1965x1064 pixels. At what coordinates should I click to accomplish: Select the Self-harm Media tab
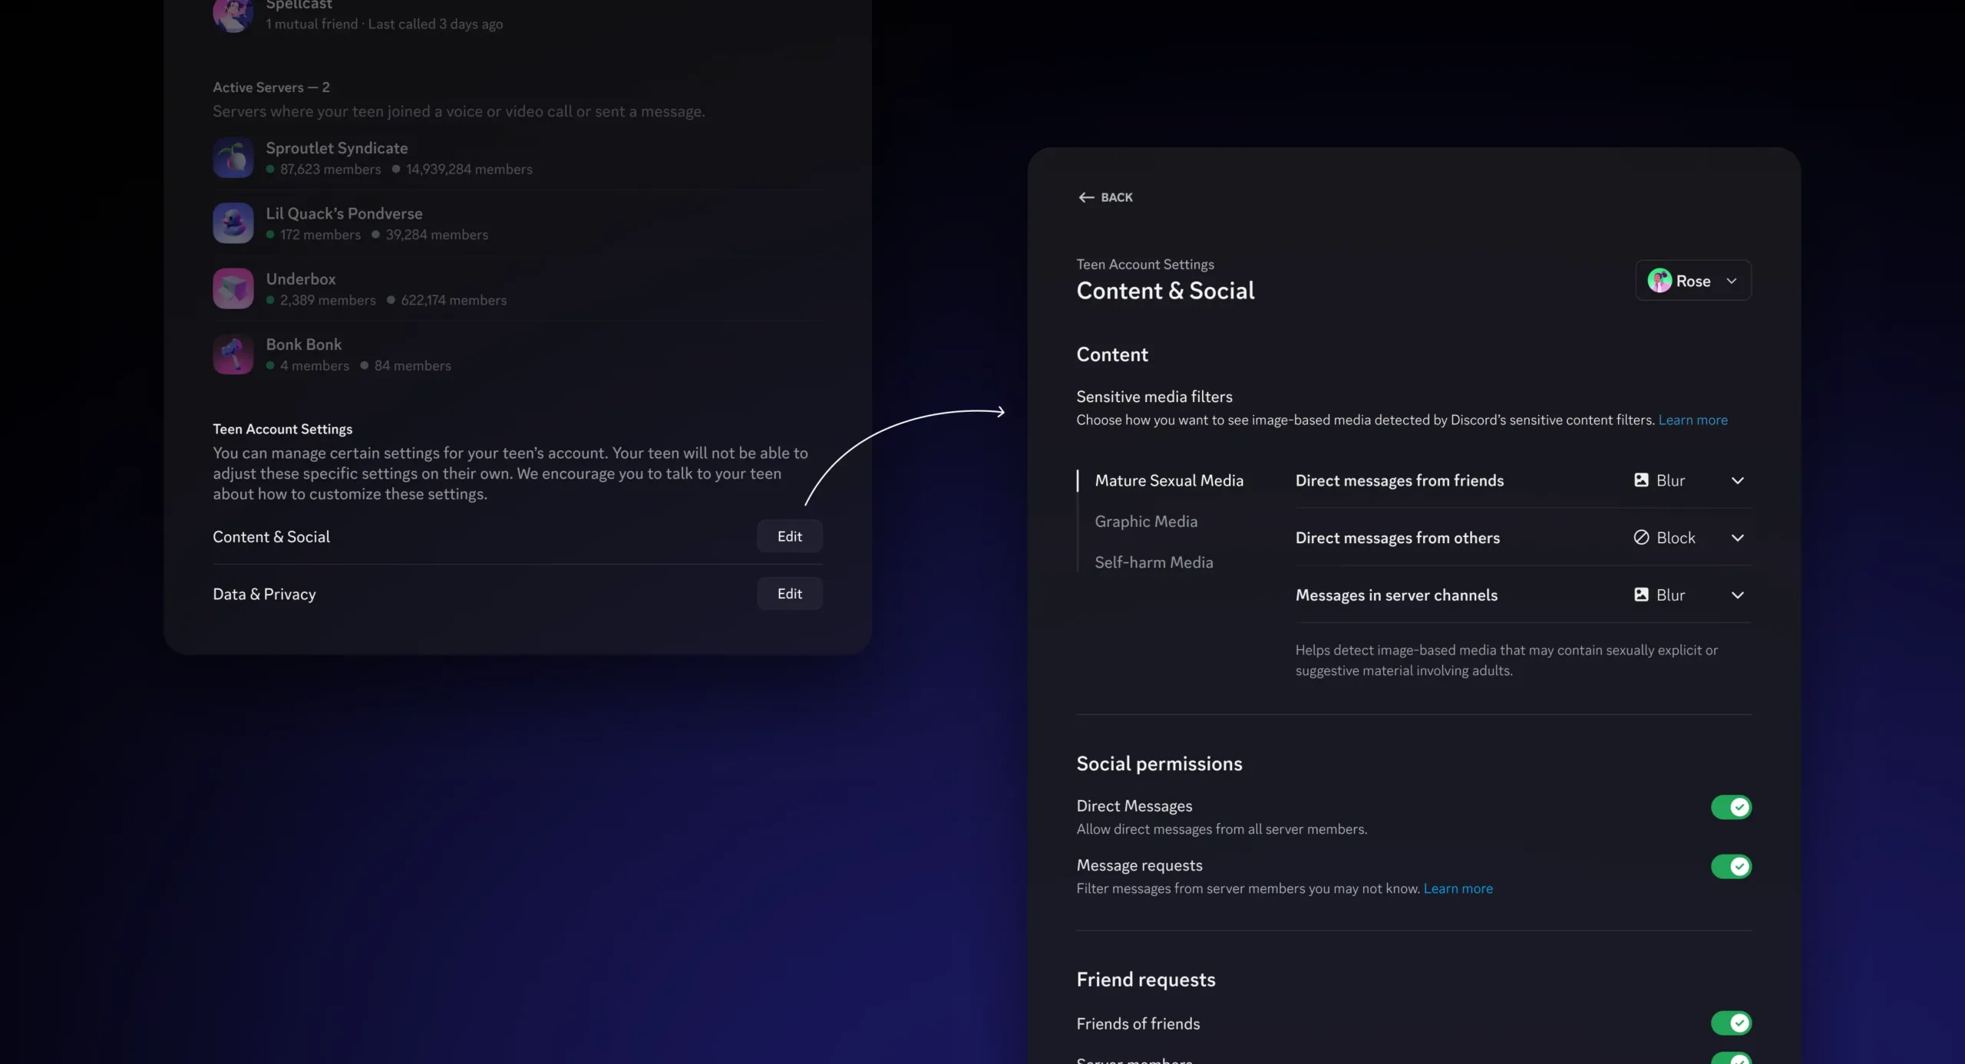click(x=1154, y=562)
